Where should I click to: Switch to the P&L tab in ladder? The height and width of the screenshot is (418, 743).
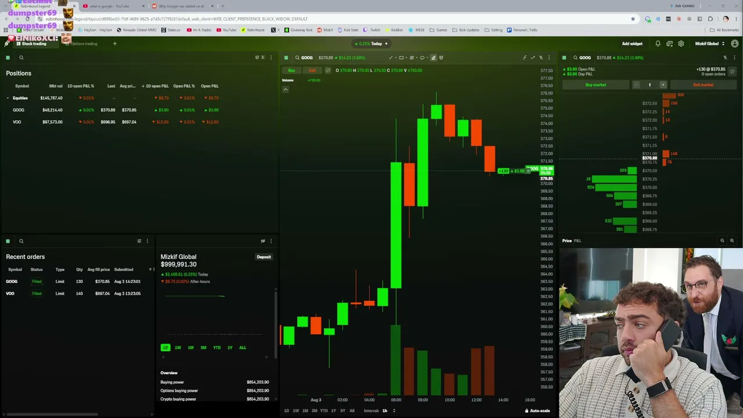(578, 240)
